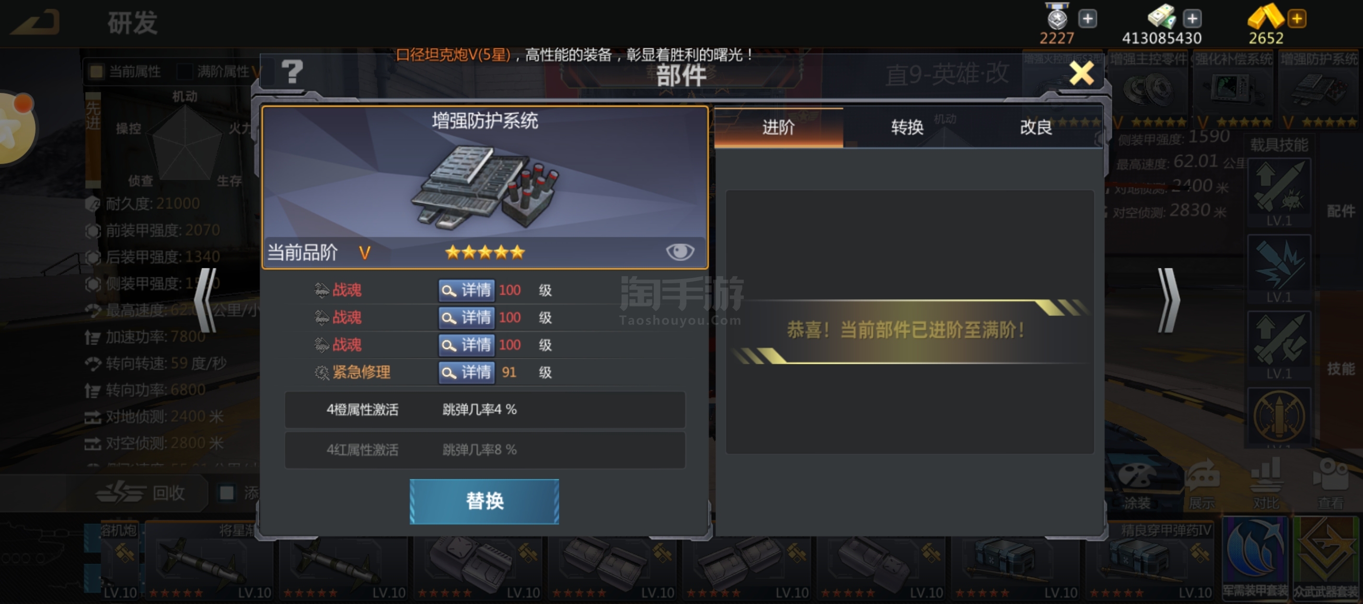Close the 部件 dialog with the X
This screenshot has width=1363, height=604.
click(1081, 73)
